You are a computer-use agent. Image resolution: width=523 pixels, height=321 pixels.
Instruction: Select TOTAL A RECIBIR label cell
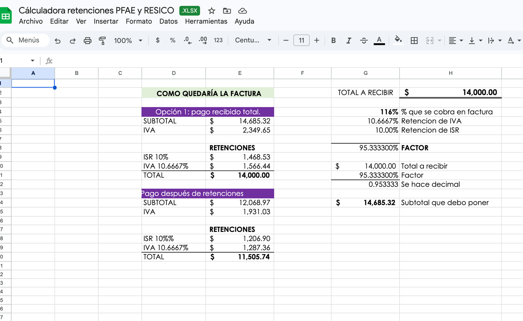[366, 93]
